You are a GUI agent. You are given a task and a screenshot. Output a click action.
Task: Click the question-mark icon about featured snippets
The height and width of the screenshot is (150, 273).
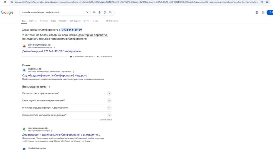[71, 56]
